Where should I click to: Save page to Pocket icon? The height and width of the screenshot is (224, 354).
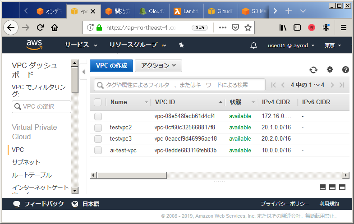tap(235, 27)
